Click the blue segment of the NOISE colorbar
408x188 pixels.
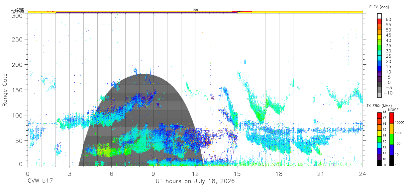click(x=391, y=150)
